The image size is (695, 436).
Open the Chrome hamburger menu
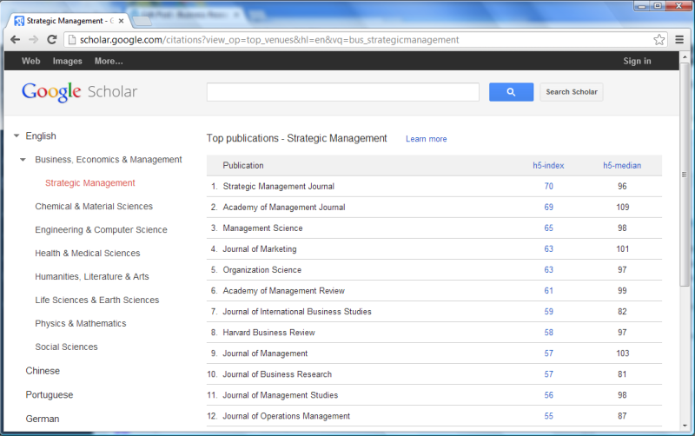click(679, 40)
